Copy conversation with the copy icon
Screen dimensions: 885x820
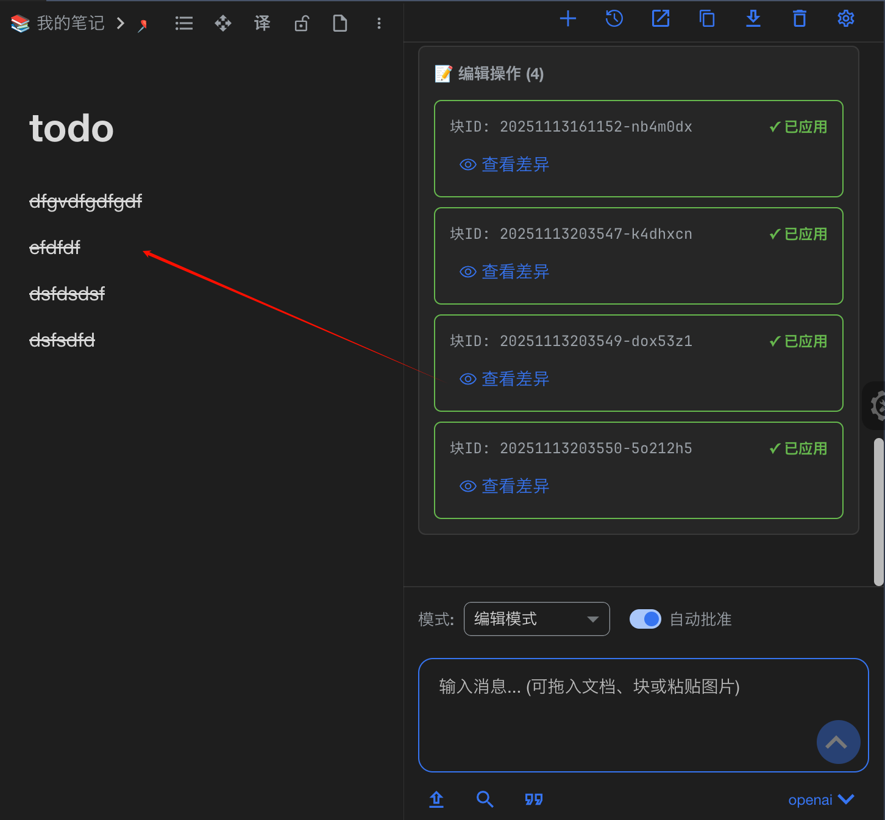(707, 19)
